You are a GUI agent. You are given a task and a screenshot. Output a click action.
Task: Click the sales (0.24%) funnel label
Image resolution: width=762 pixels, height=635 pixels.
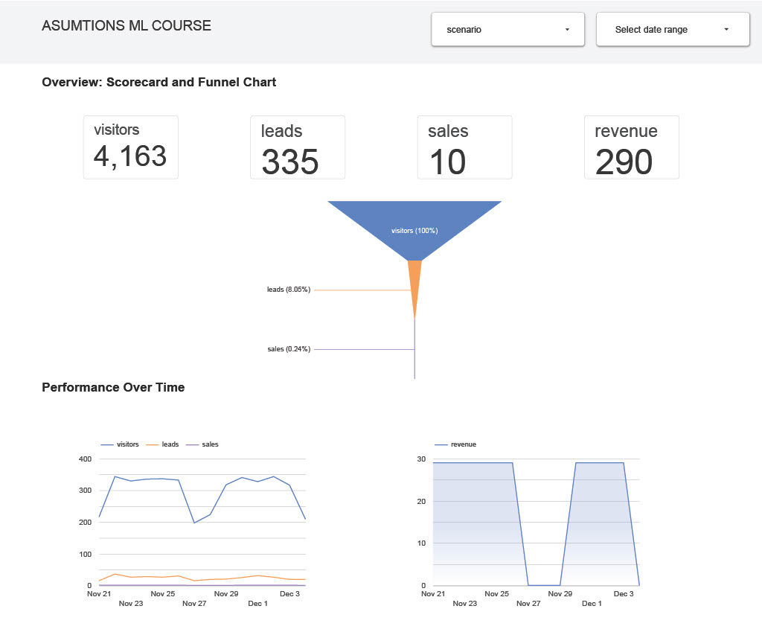288,348
